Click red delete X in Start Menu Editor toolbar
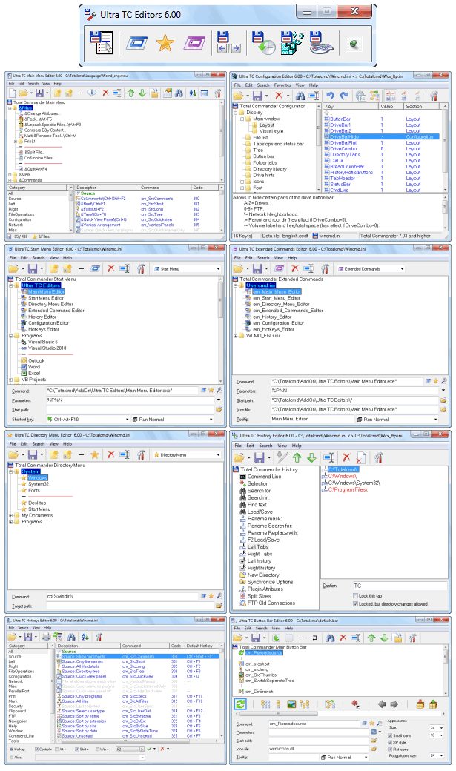 (111, 268)
